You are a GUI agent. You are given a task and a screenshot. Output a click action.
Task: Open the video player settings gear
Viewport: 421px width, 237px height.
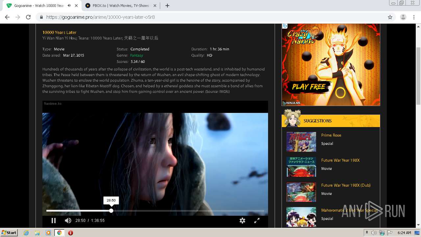242,221
